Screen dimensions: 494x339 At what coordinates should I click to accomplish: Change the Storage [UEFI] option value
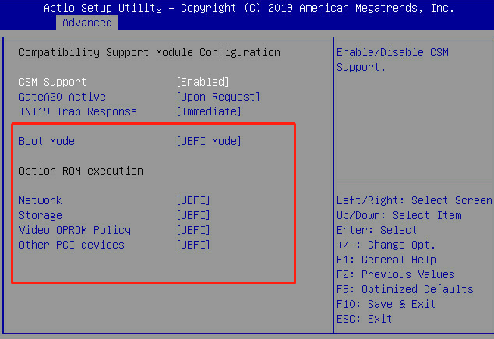coord(193,215)
